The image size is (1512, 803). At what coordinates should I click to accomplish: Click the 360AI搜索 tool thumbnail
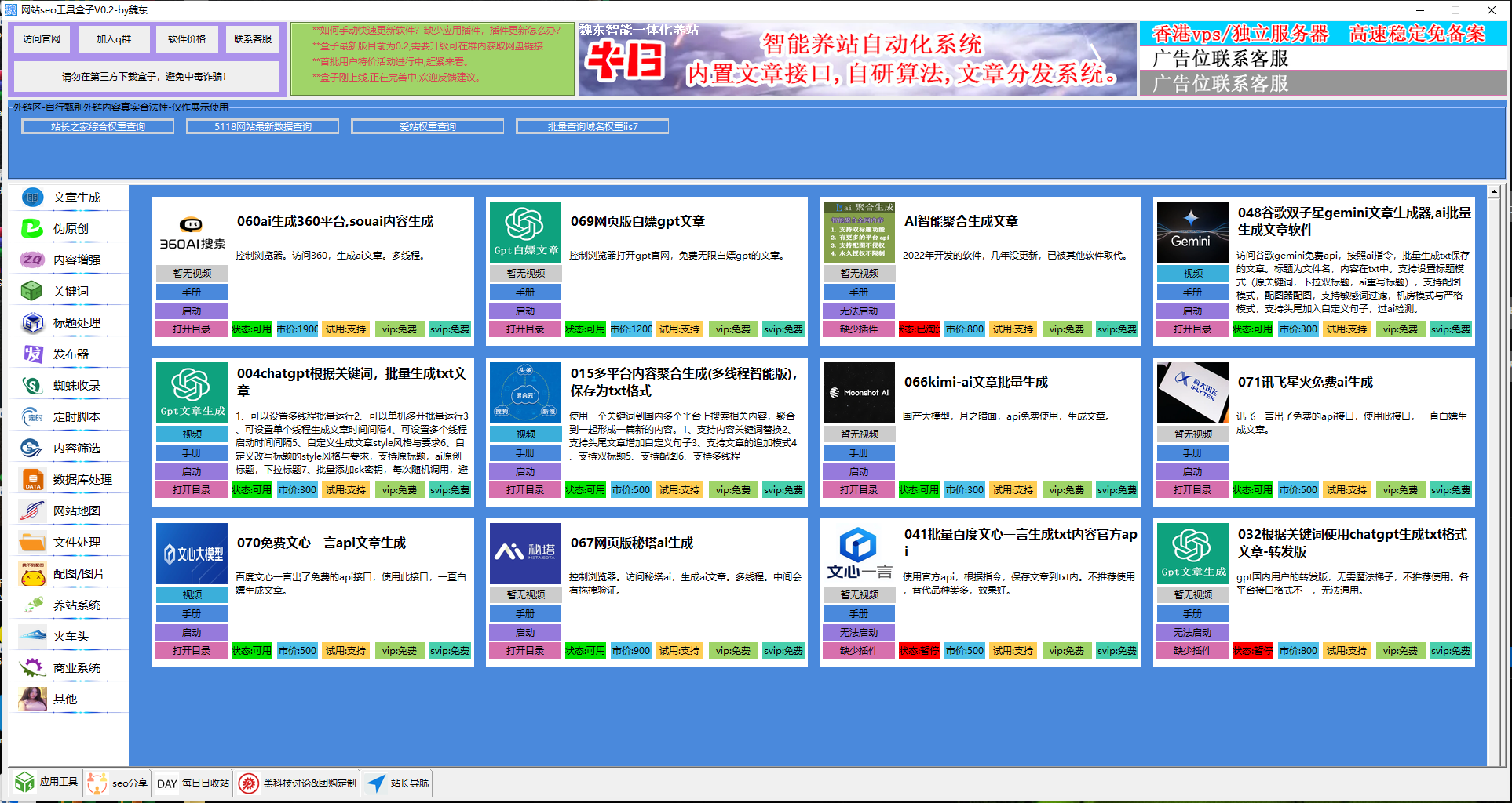(x=192, y=232)
